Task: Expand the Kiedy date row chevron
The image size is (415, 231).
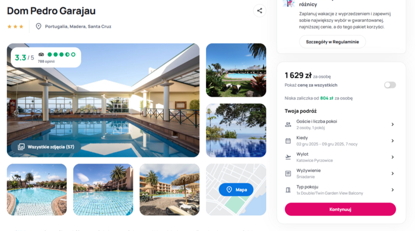Action: click(x=393, y=141)
